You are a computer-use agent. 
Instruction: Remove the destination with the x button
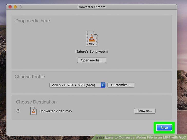tap(18, 110)
